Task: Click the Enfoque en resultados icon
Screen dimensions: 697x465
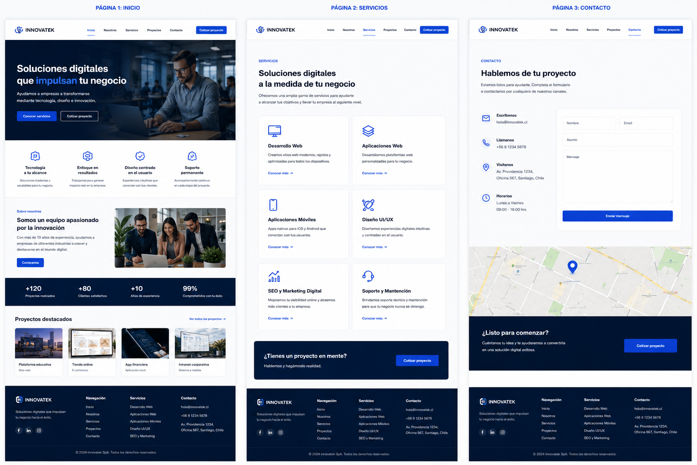Action: coord(88,156)
